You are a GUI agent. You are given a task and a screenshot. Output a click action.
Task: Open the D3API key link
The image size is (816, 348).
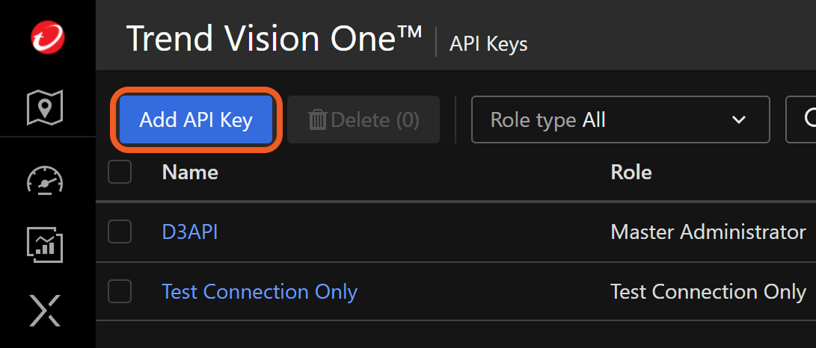(x=190, y=232)
